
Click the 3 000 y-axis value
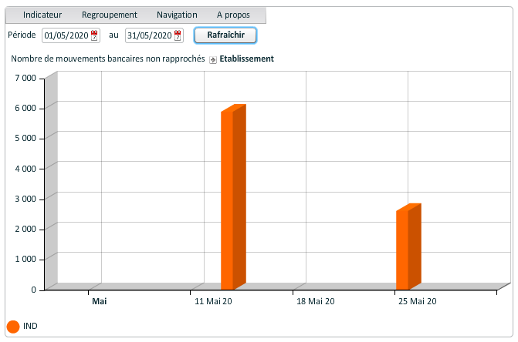25,199
